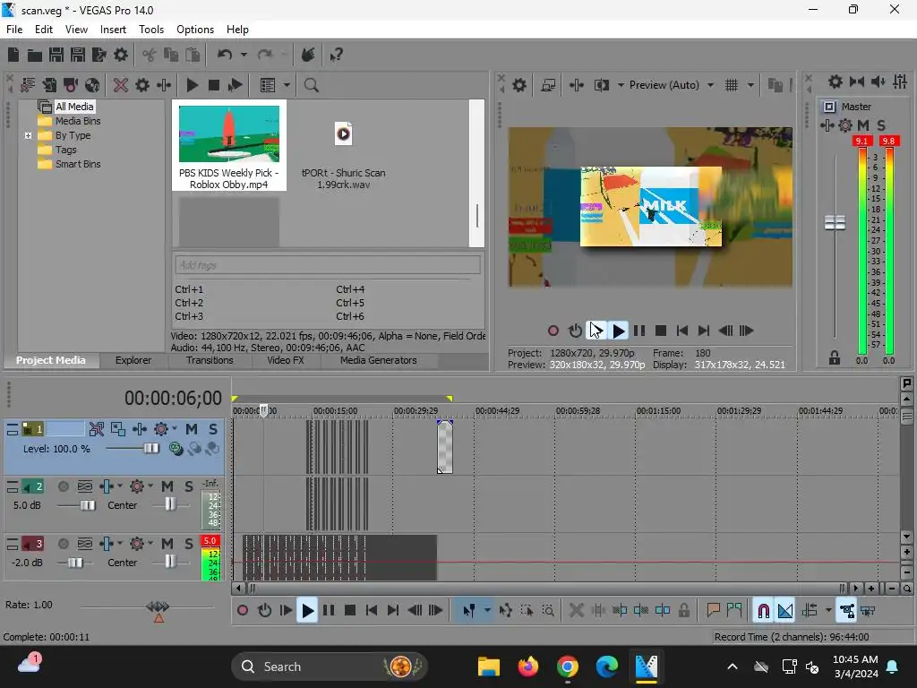The image size is (917, 688).
Task: Click the Master volume fader
Action: [x=835, y=223]
